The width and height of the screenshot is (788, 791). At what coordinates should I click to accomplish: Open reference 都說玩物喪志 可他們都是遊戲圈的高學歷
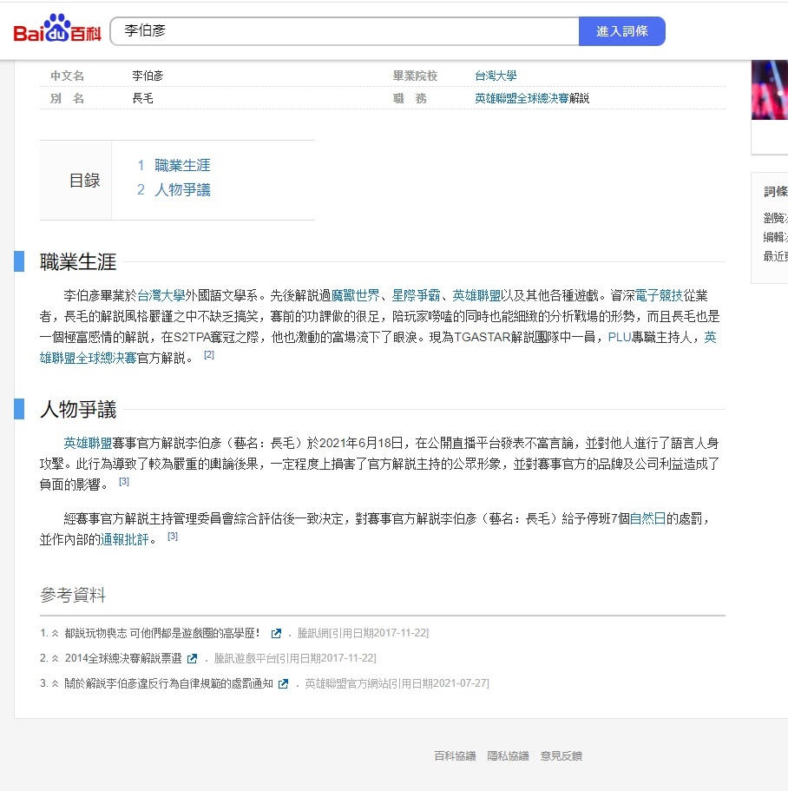coord(161,633)
